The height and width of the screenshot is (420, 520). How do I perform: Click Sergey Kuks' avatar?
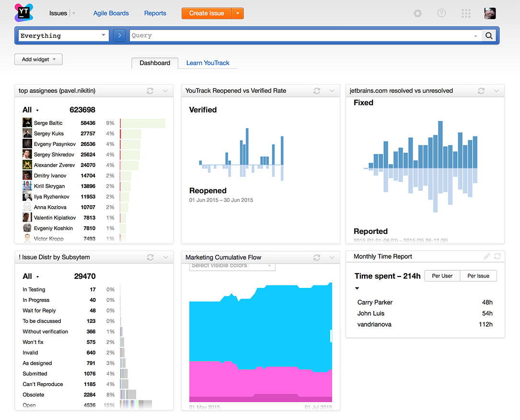point(27,133)
